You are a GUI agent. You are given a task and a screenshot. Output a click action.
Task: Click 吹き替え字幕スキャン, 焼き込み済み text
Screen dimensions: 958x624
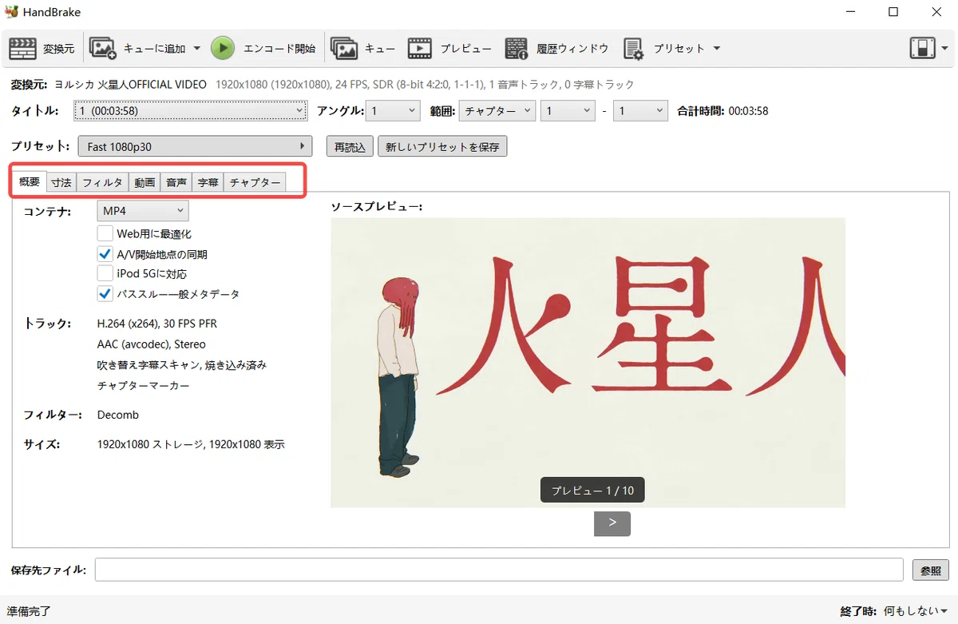pos(181,364)
